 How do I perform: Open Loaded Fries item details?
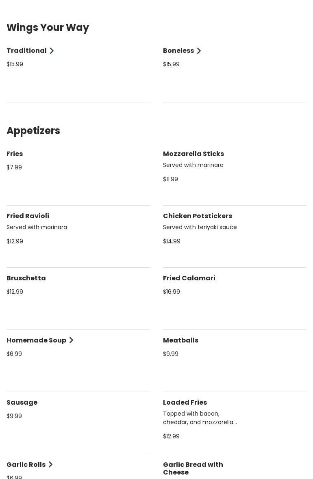[185, 403]
